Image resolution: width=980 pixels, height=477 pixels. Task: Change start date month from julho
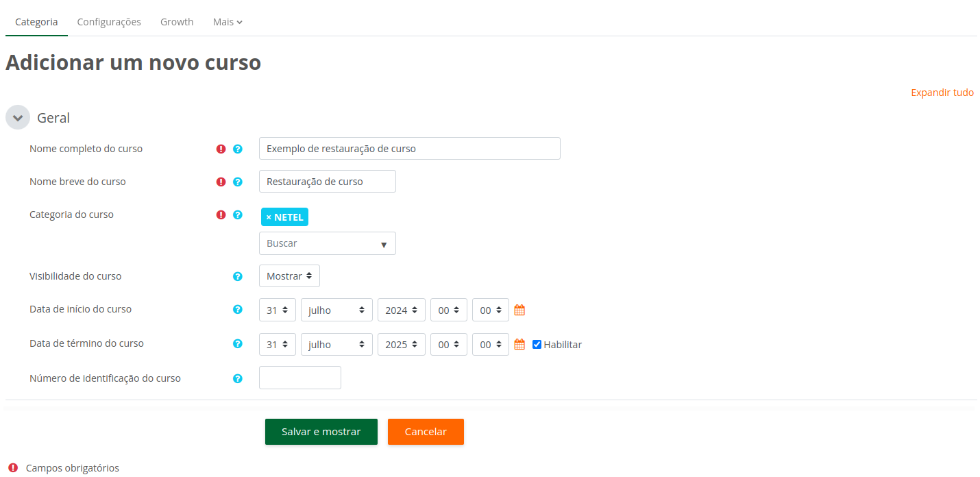pyautogui.click(x=336, y=310)
